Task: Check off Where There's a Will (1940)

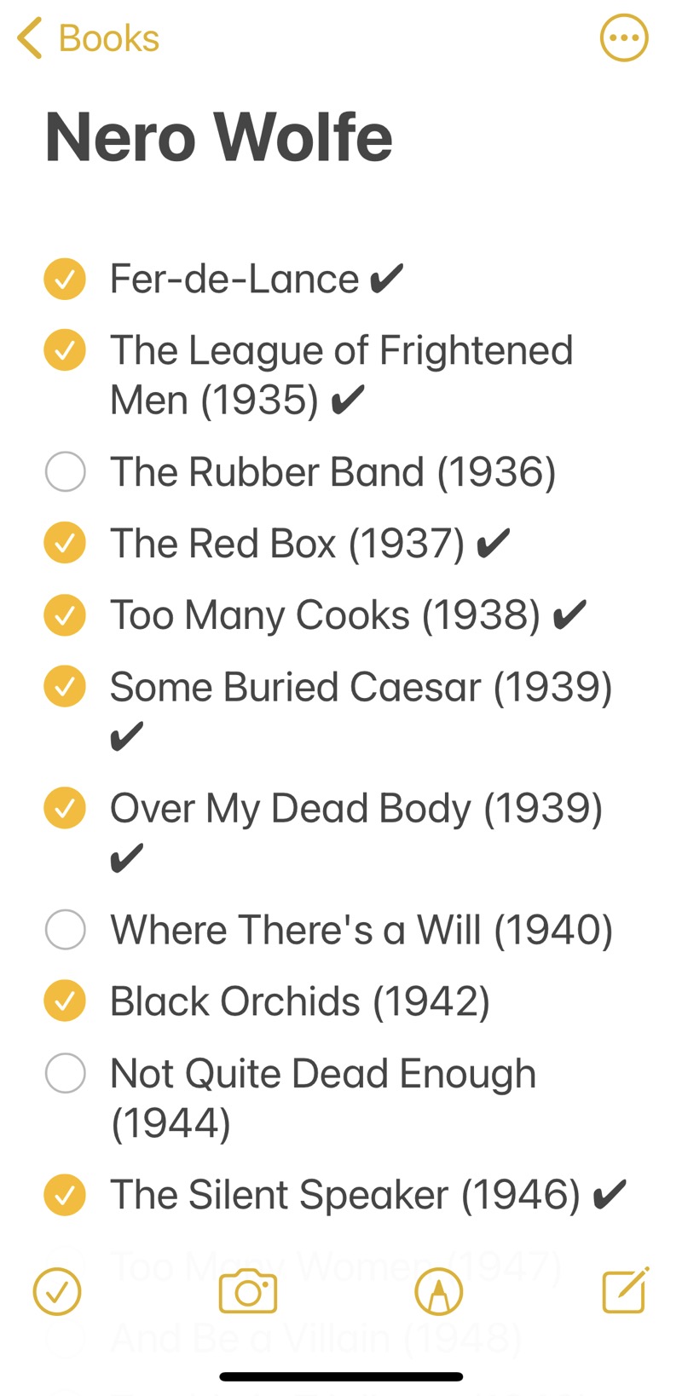Action: 65,930
